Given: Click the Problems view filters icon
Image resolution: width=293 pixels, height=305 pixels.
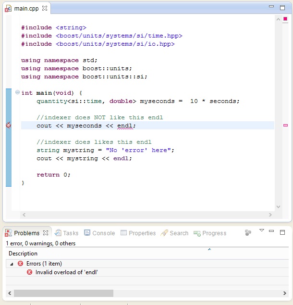Looking at the screenshot, I should pyautogui.click(x=248, y=232).
